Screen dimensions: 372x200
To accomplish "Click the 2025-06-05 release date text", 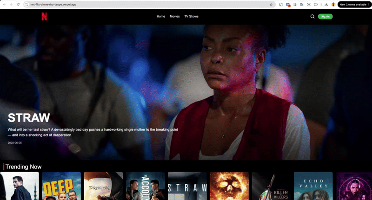I will coord(15,143).
